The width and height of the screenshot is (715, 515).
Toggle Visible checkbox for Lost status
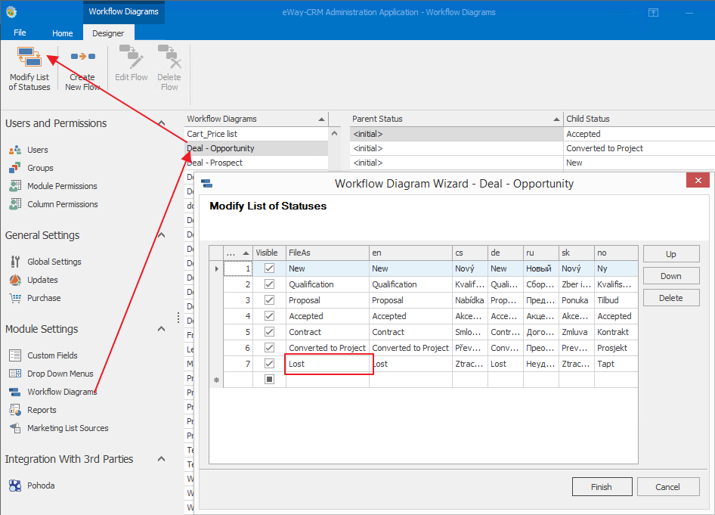click(270, 364)
